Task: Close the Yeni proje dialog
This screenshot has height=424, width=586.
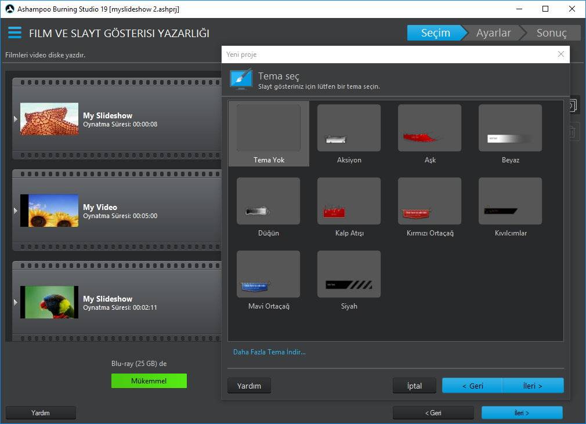Action: pyautogui.click(x=560, y=55)
